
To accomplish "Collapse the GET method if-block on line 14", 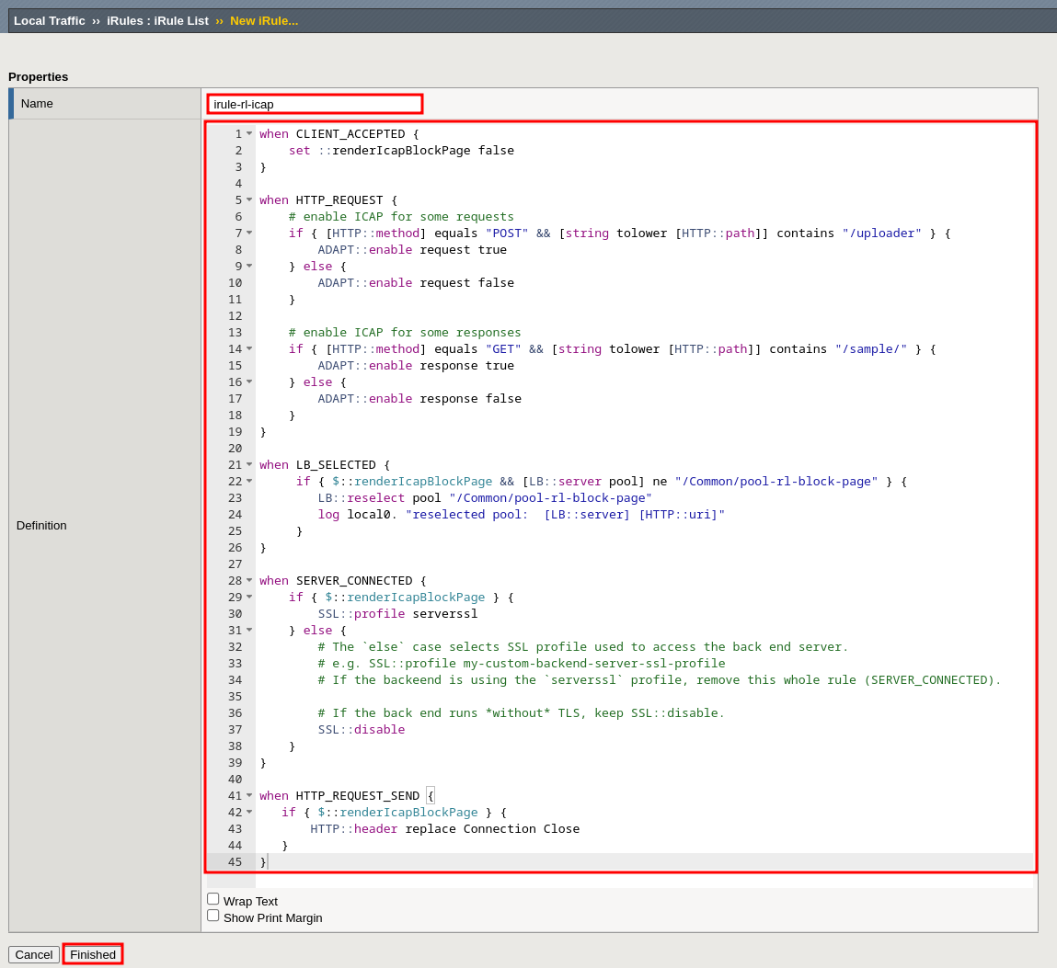I will tap(249, 348).
